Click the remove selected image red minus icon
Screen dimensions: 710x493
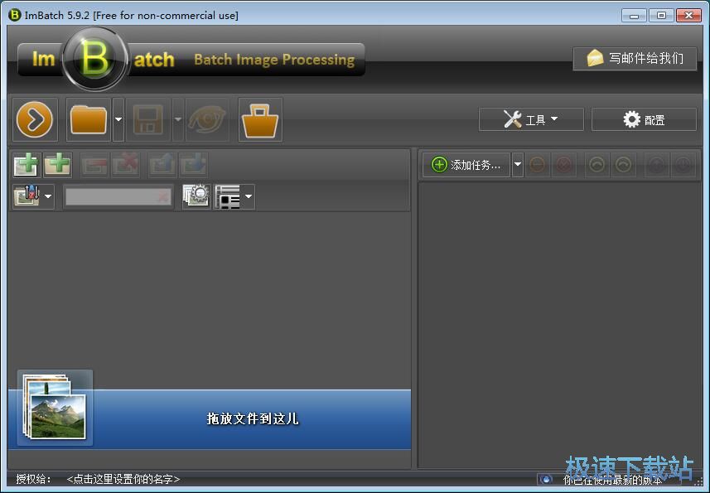(x=94, y=164)
